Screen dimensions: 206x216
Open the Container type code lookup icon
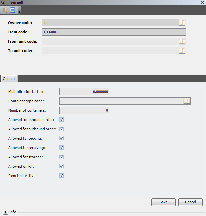187,101
